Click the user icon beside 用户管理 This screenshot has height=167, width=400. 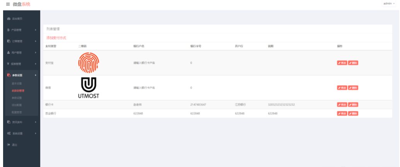point(9,53)
